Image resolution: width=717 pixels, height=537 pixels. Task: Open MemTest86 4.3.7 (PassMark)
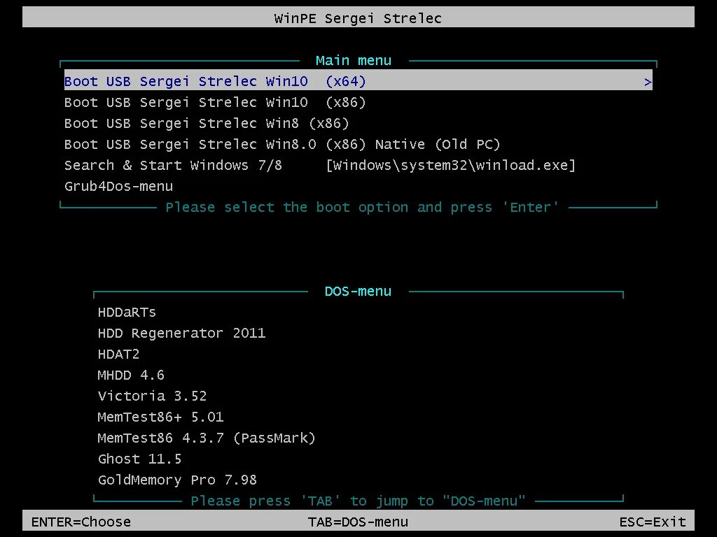207,438
